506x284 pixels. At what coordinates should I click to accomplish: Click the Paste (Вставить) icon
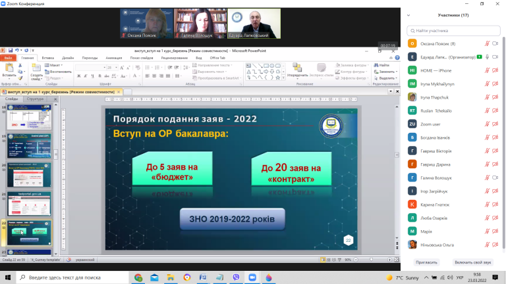click(9, 70)
